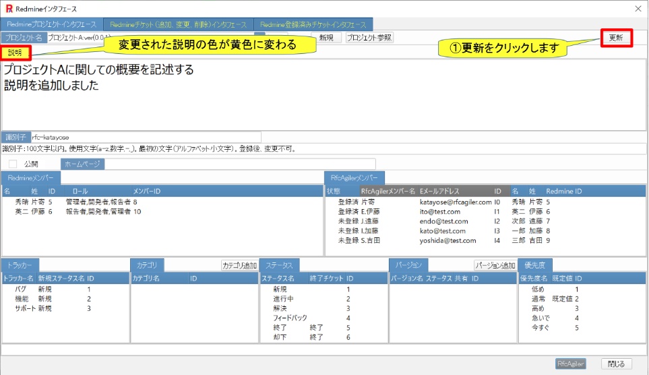Select row with katayose@rfcagiler.com
Image resolution: width=649 pixels, height=375 pixels.
tap(485, 202)
